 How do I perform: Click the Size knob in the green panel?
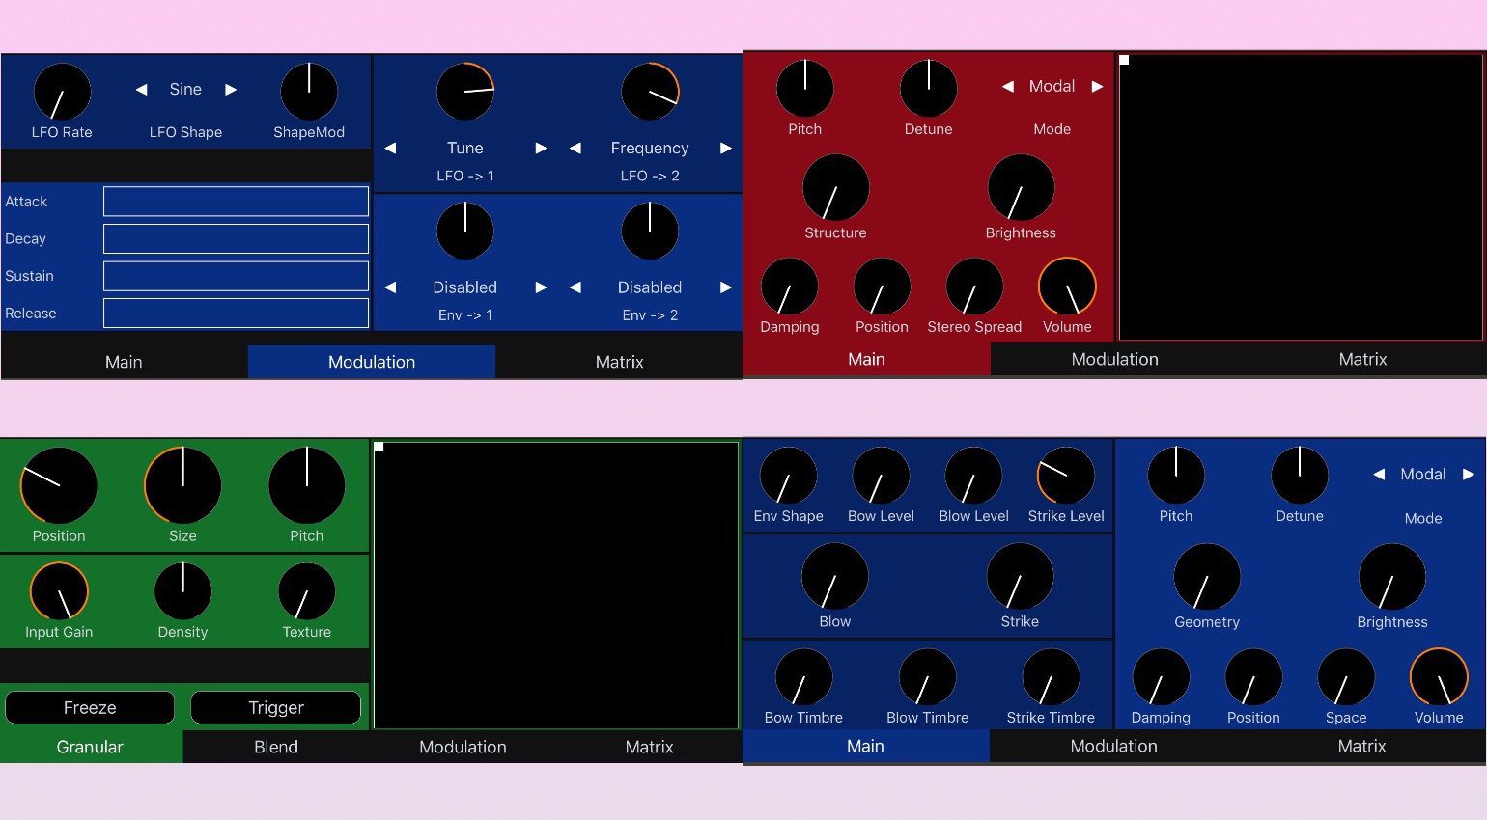(182, 485)
